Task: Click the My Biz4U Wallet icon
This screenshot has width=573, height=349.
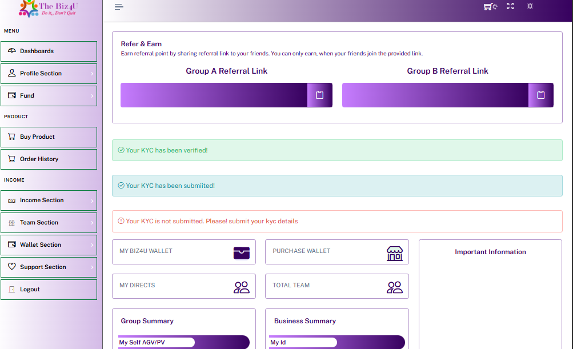Action: [242, 252]
